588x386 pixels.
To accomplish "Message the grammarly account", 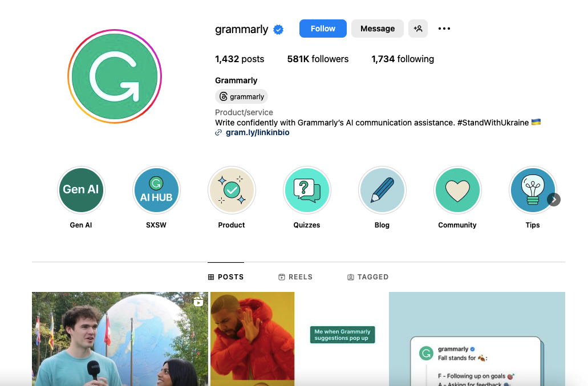I will pos(377,29).
